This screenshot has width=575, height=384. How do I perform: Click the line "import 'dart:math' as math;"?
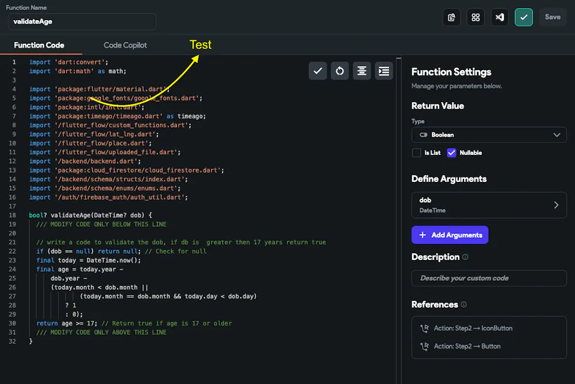78,71
